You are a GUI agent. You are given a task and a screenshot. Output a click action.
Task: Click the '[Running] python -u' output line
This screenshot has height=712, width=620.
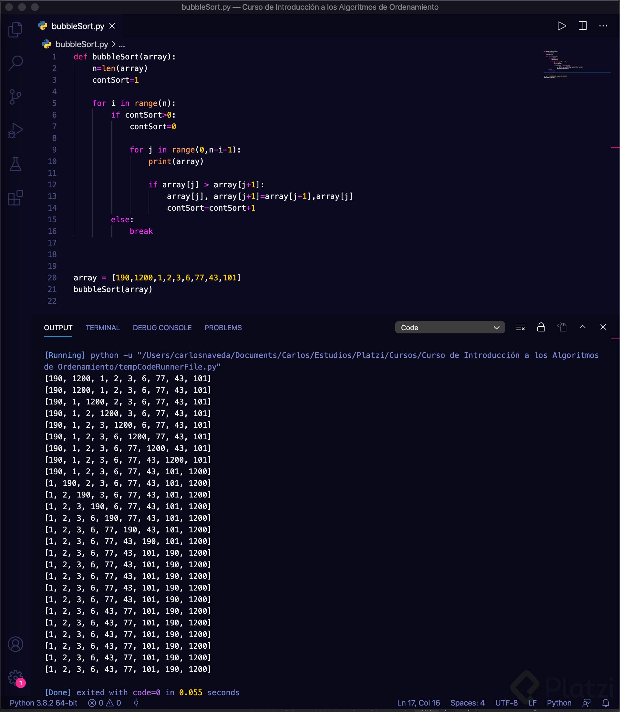[x=321, y=361]
